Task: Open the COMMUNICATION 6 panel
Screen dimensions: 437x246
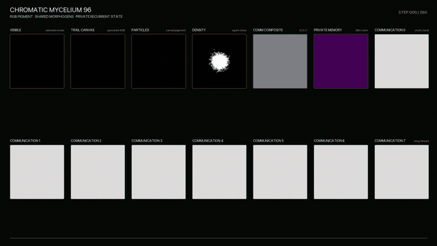Action: point(341,172)
